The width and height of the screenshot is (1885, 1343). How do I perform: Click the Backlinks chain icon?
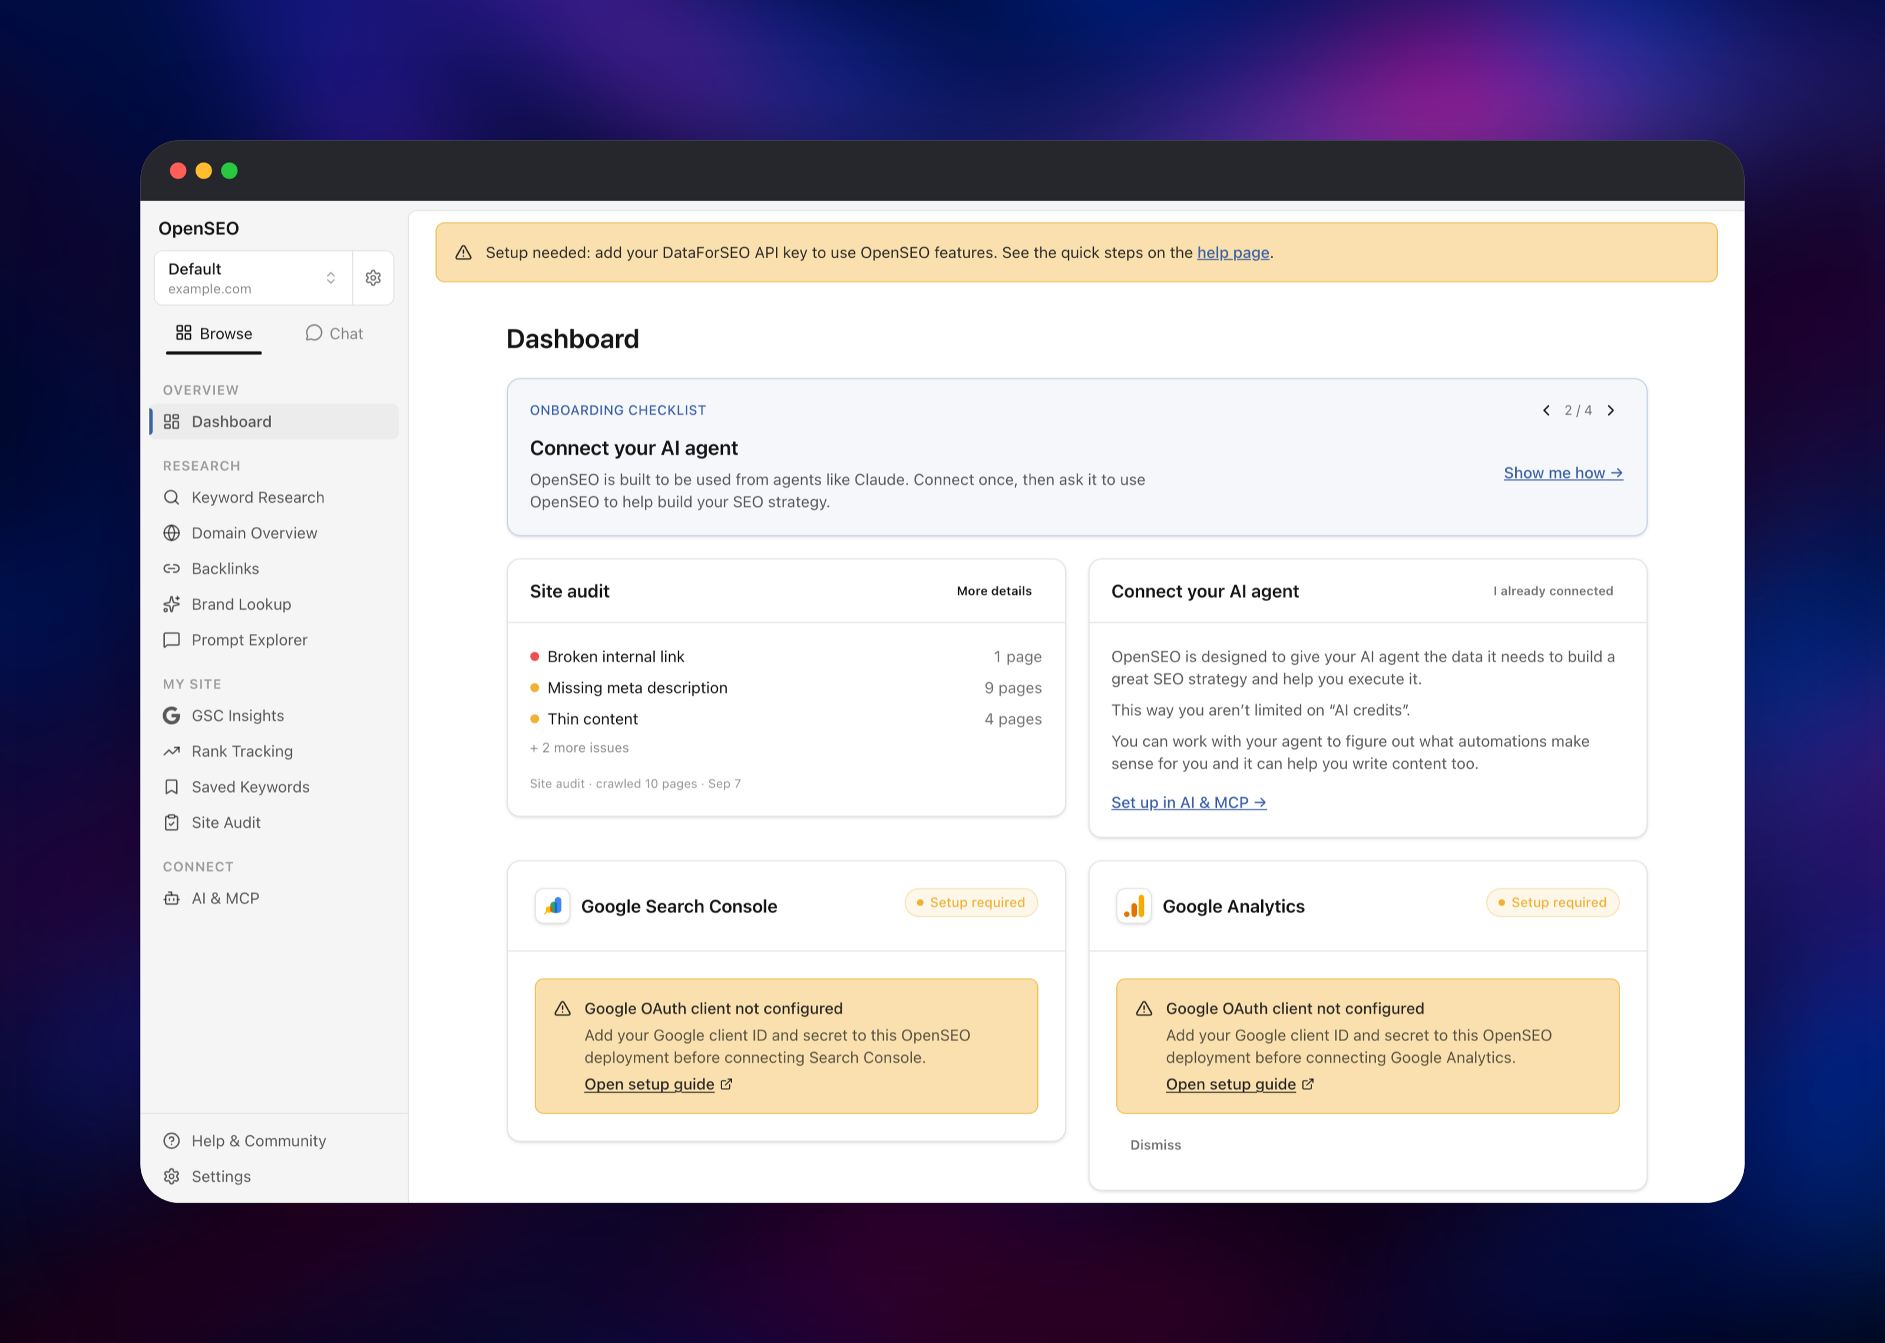pyautogui.click(x=171, y=568)
